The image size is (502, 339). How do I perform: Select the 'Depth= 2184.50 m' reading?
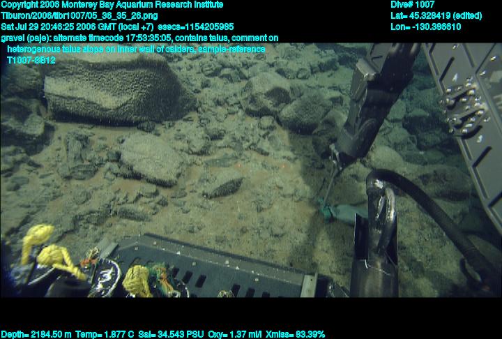[x=36, y=335]
